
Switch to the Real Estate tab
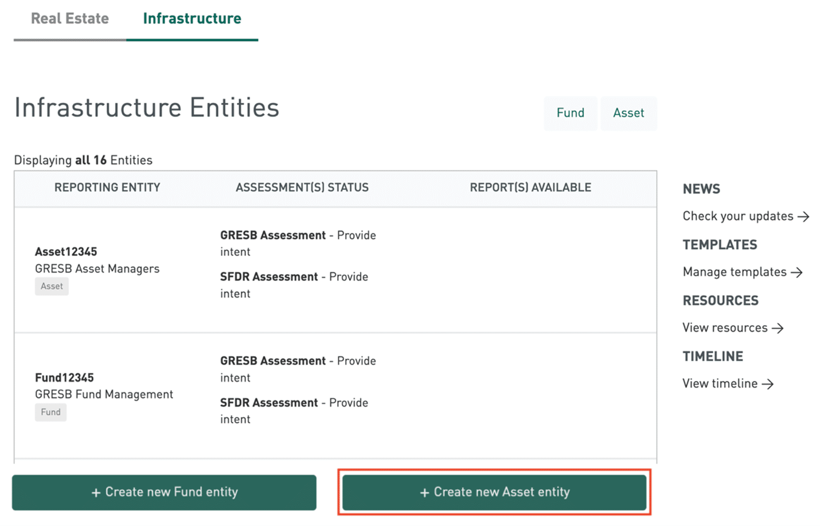tap(69, 19)
